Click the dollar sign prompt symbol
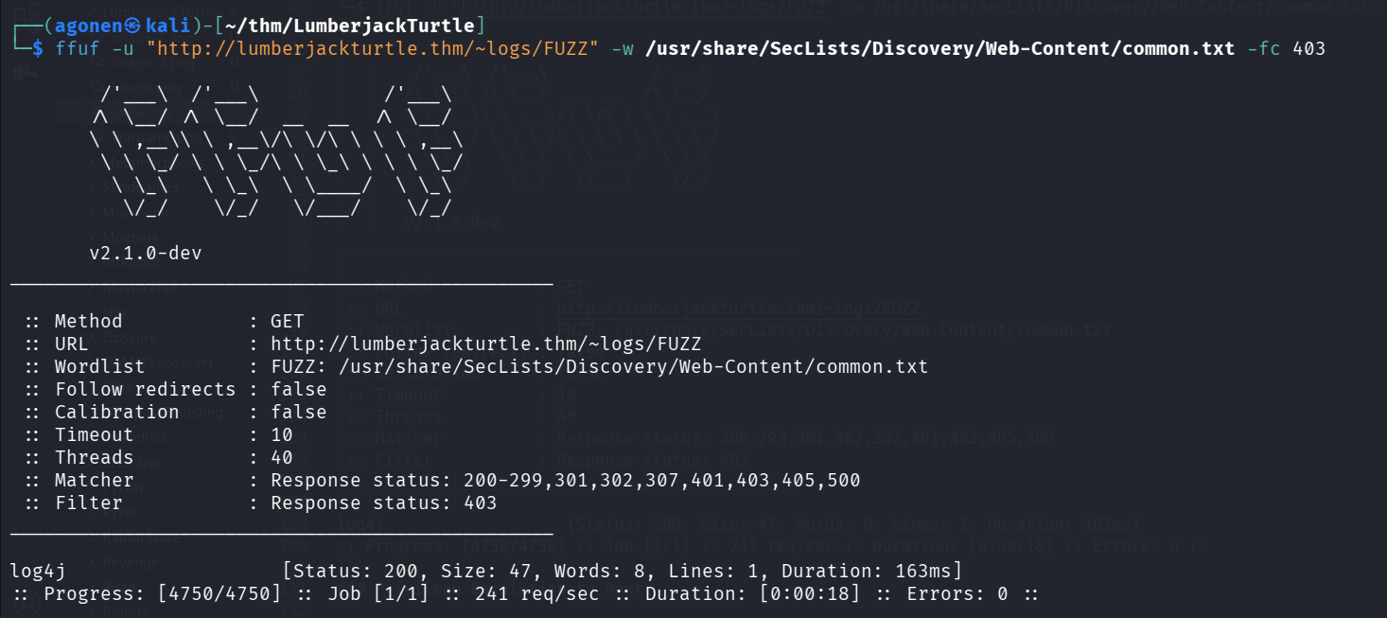This screenshot has height=618, width=1387. (x=37, y=48)
